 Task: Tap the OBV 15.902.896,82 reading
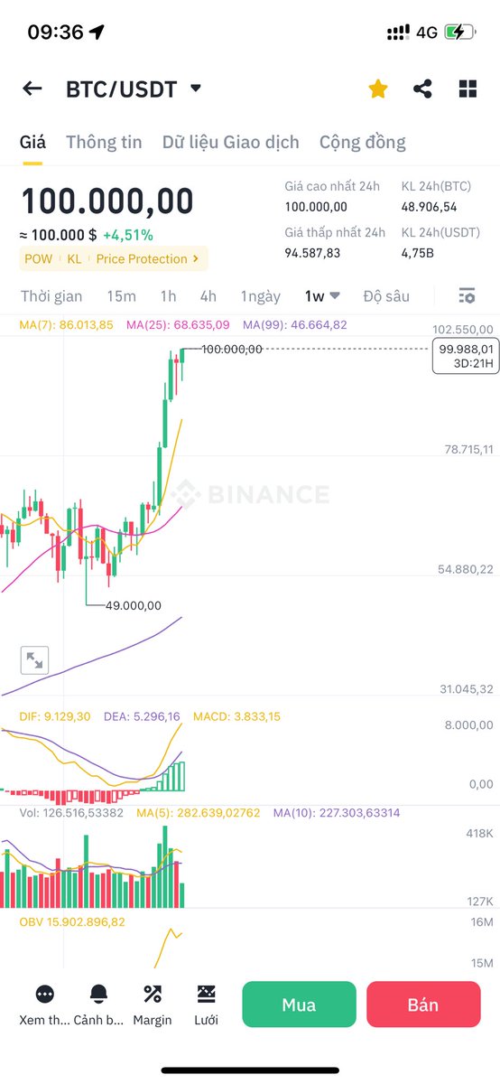[72, 922]
